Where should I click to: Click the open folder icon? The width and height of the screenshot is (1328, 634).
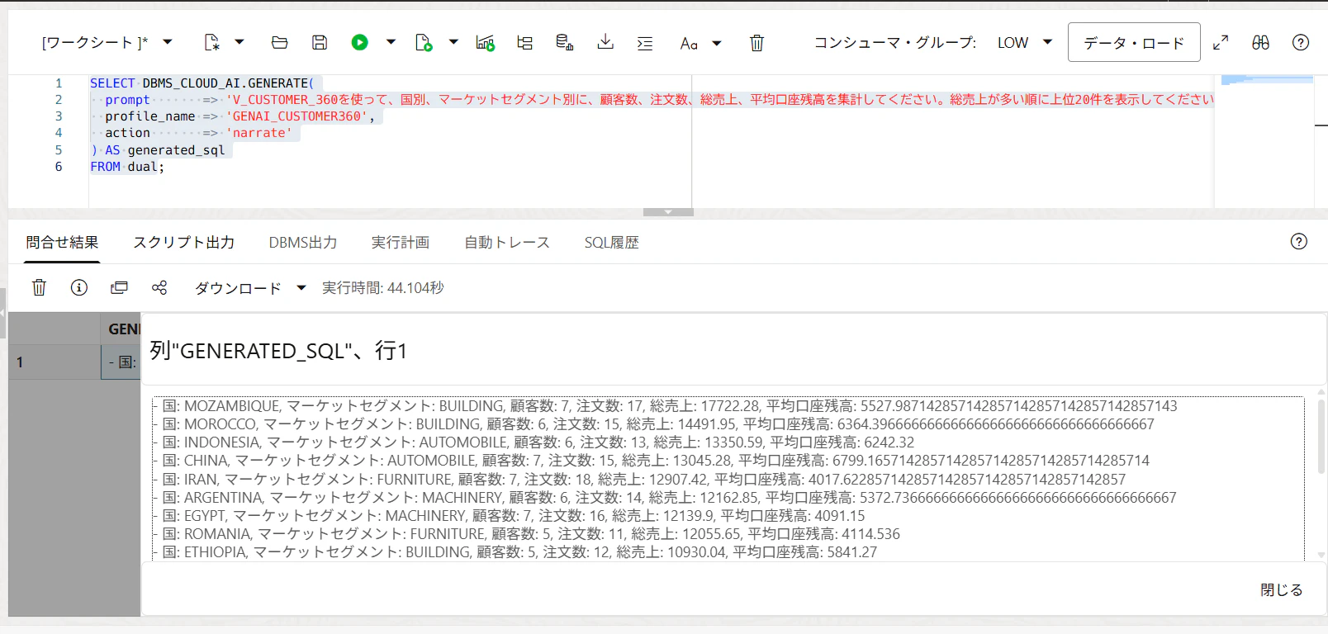280,42
